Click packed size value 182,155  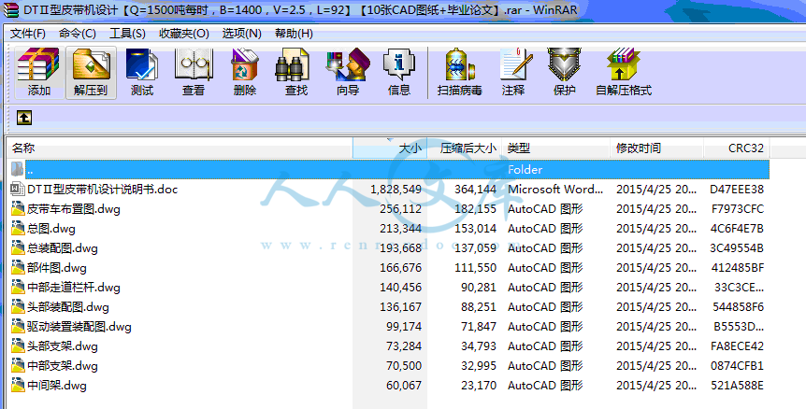coord(476,209)
